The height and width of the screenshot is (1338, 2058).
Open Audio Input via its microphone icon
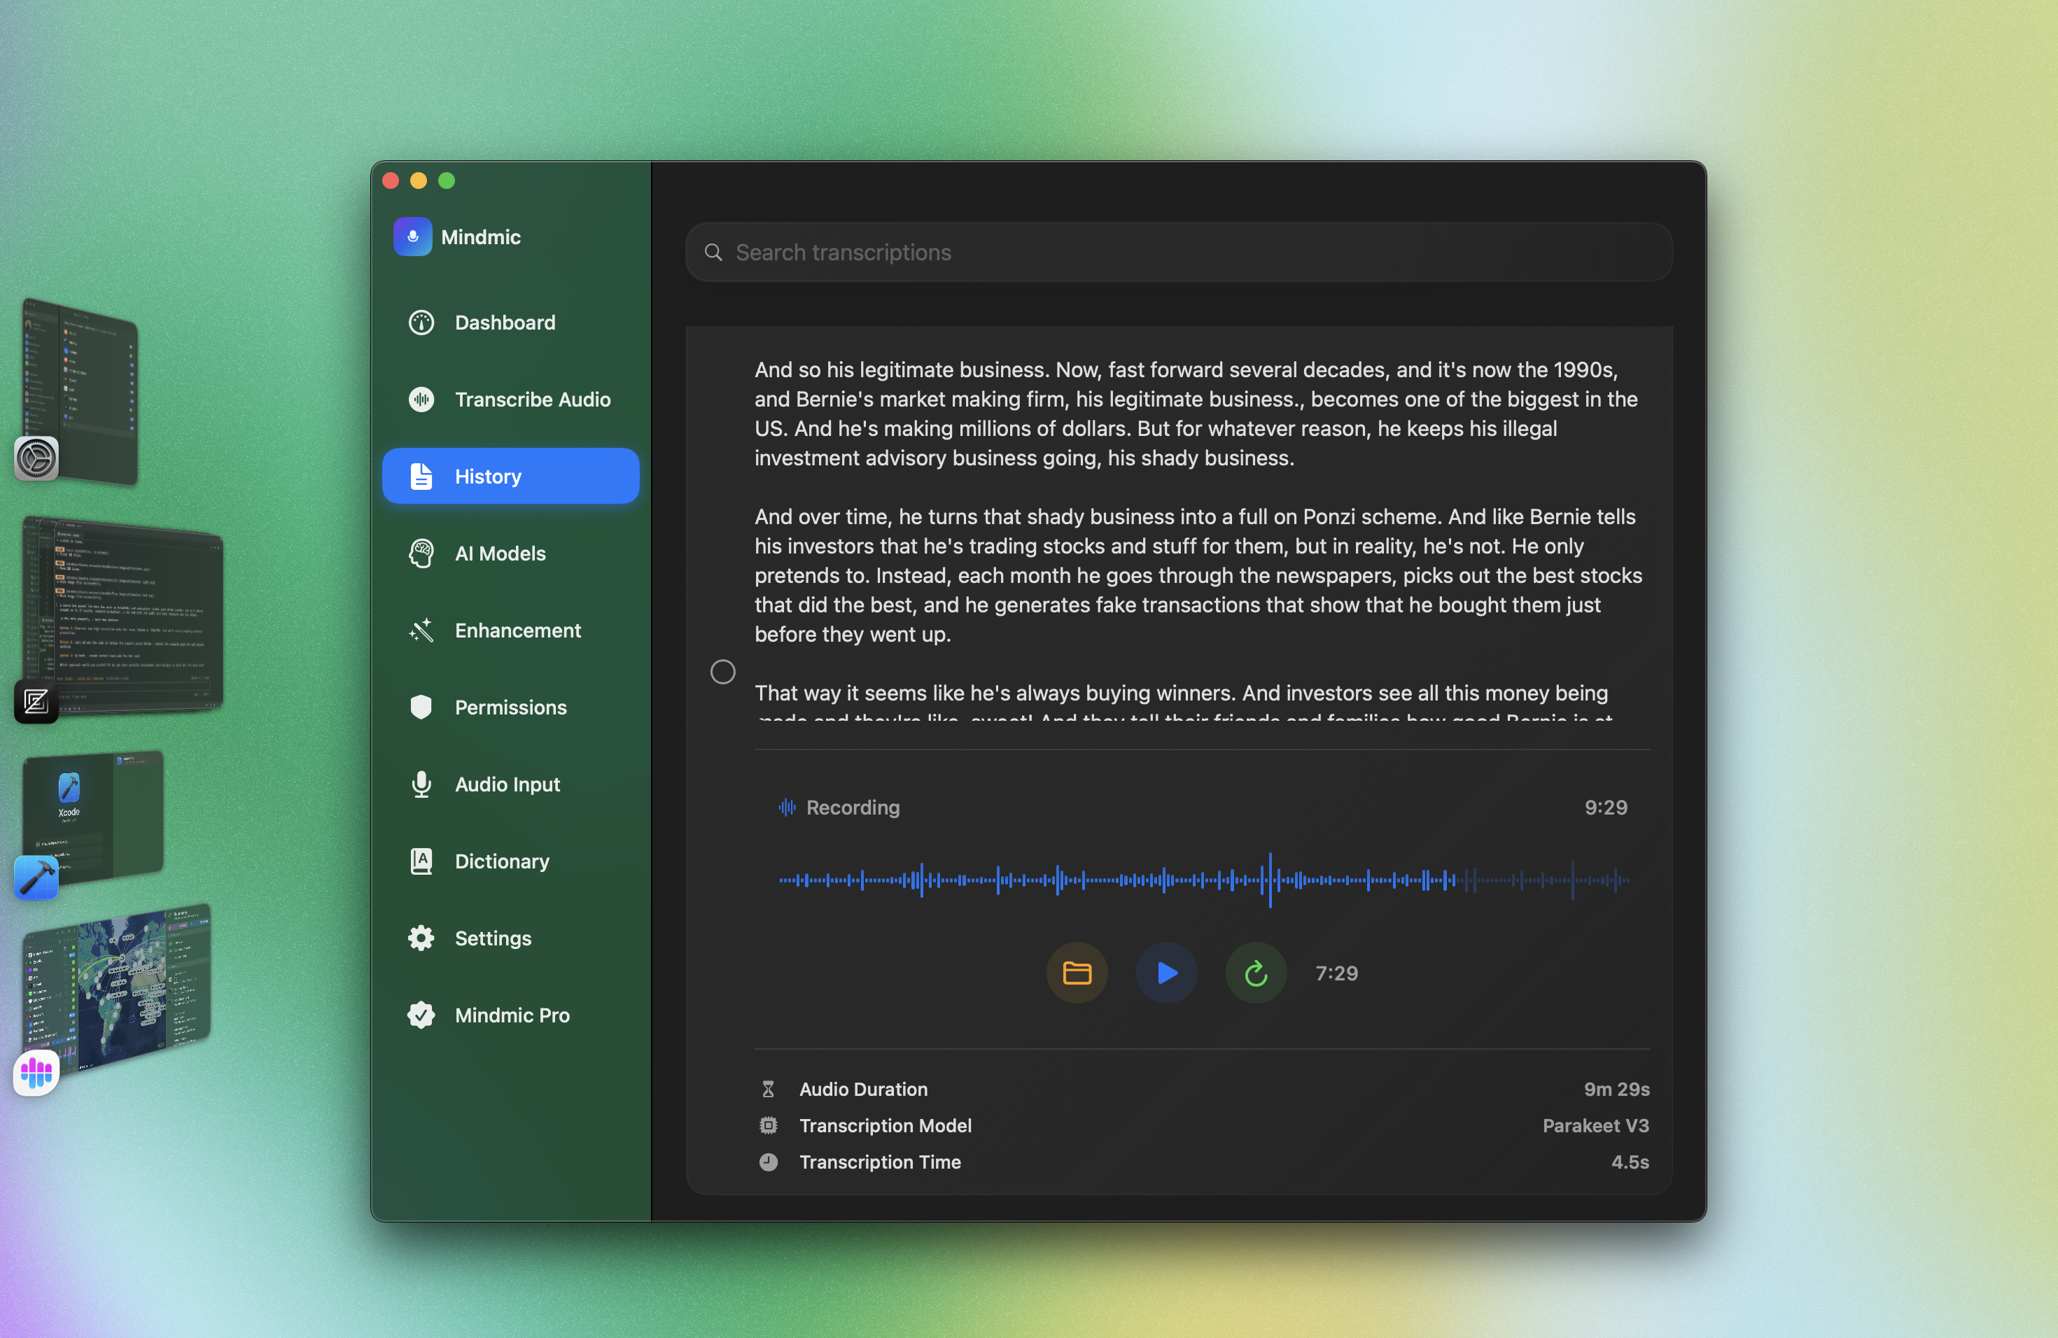(x=421, y=784)
